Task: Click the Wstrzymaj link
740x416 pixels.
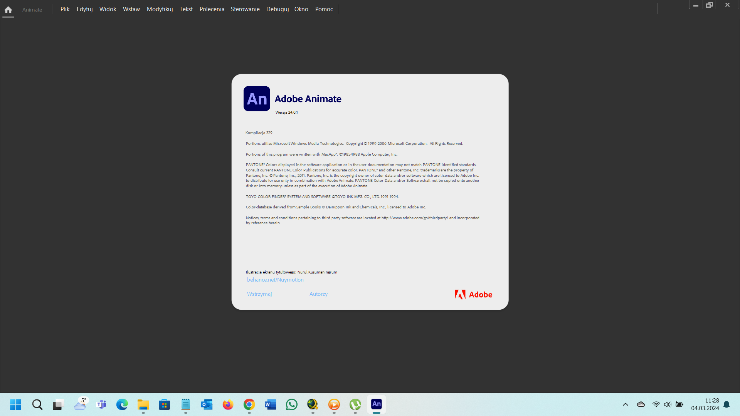Action: tap(259, 294)
